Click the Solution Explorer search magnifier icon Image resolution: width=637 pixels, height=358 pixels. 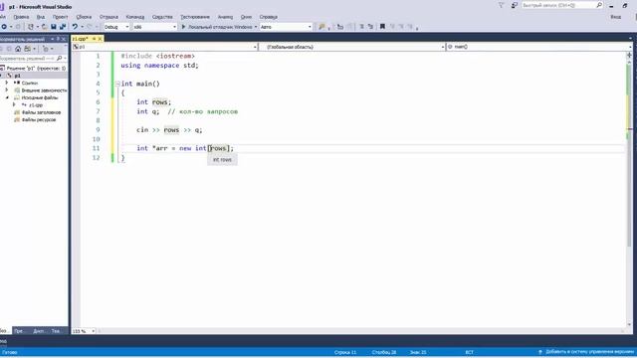click(x=60, y=59)
